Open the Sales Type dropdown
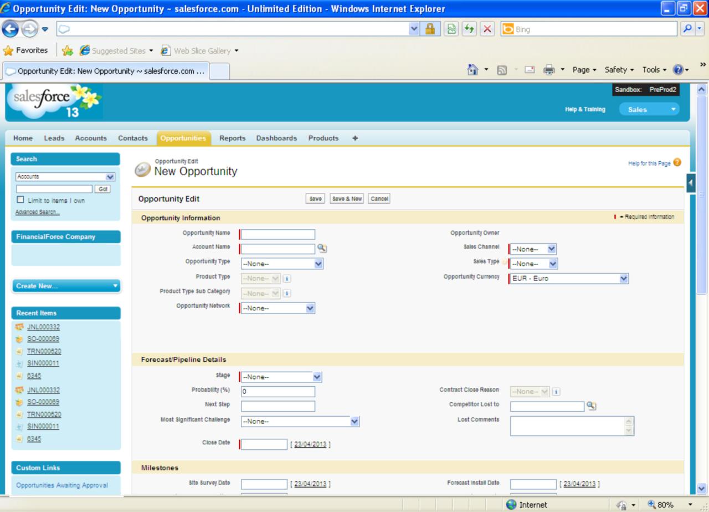709x512 pixels. (x=534, y=264)
